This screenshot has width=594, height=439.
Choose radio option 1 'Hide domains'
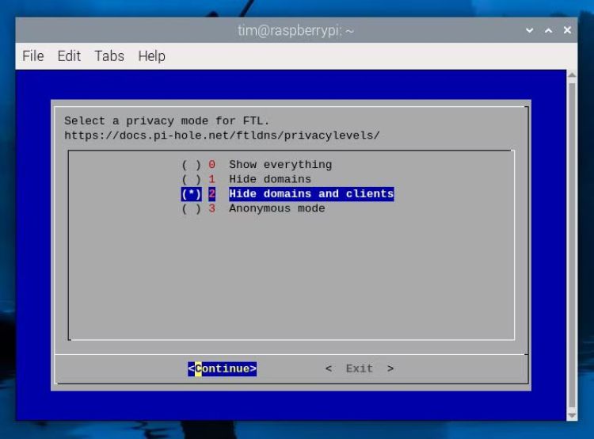pos(191,179)
